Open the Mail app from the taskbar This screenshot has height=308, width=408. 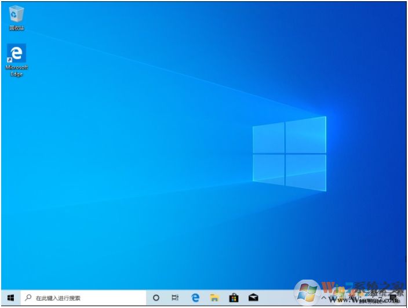[253, 298]
